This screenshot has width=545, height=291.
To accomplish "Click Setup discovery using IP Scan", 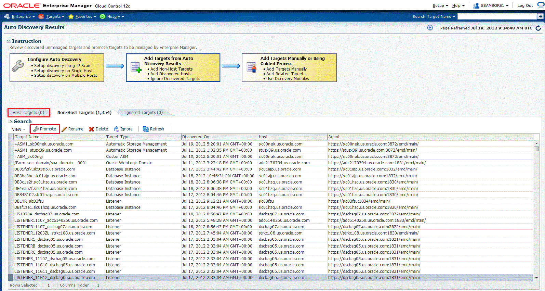I will pyautogui.click(x=62, y=66).
